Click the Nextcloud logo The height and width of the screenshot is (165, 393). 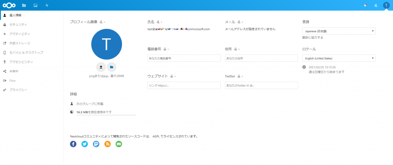pos(9,5)
